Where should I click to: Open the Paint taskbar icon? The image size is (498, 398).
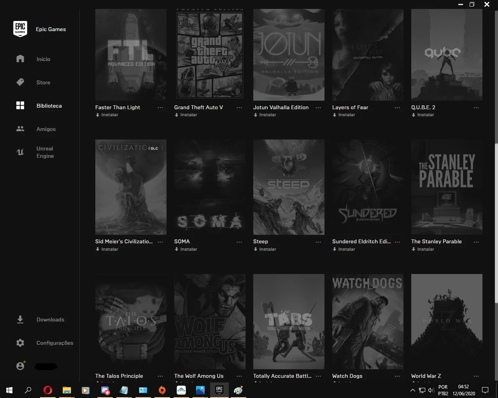pyautogui.click(x=238, y=390)
